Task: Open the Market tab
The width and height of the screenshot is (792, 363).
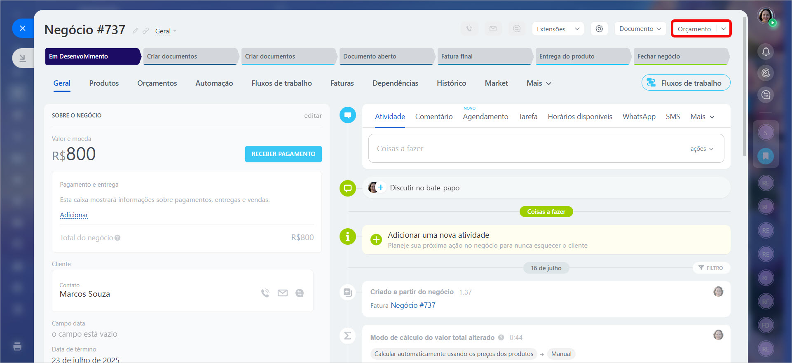Action: pos(497,83)
